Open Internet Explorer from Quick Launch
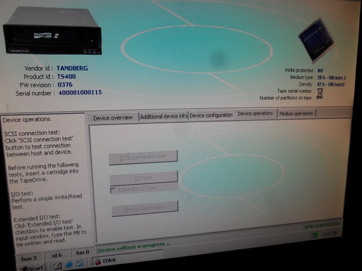This screenshot has width=362, height=271. click(69, 265)
